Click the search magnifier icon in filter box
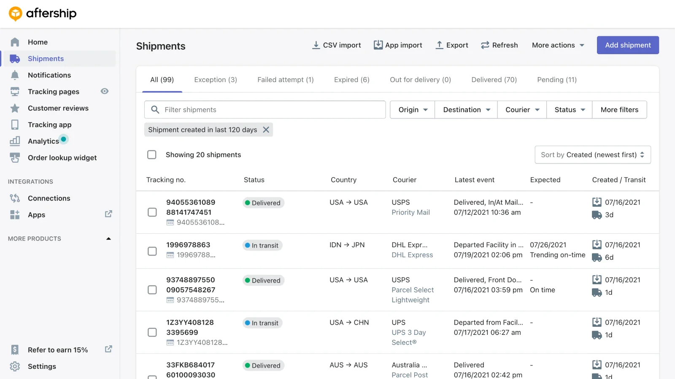Image resolution: width=675 pixels, height=379 pixels. coord(155,109)
